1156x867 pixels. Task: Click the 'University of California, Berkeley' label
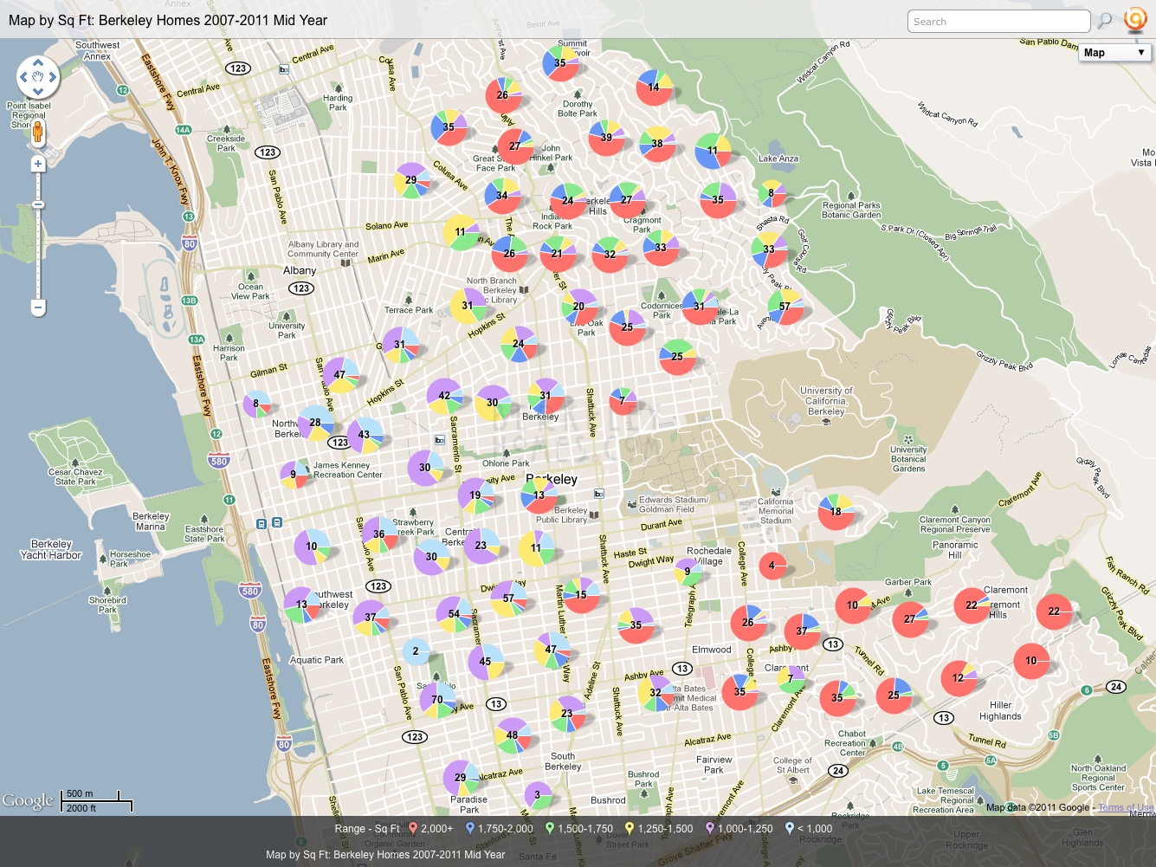tap(826, 401)
